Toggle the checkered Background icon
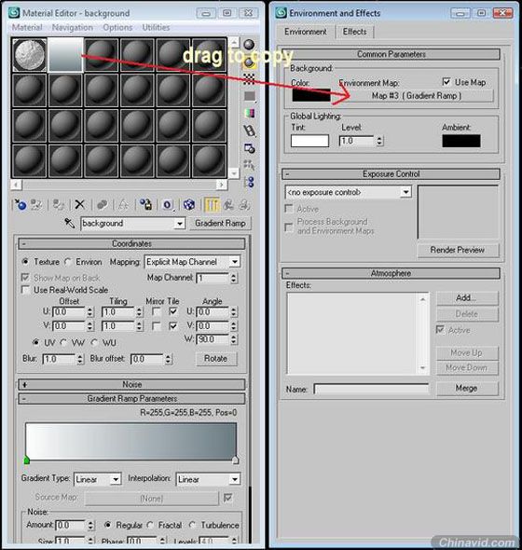Screen dimensions: 522x550 pos(249,79)
